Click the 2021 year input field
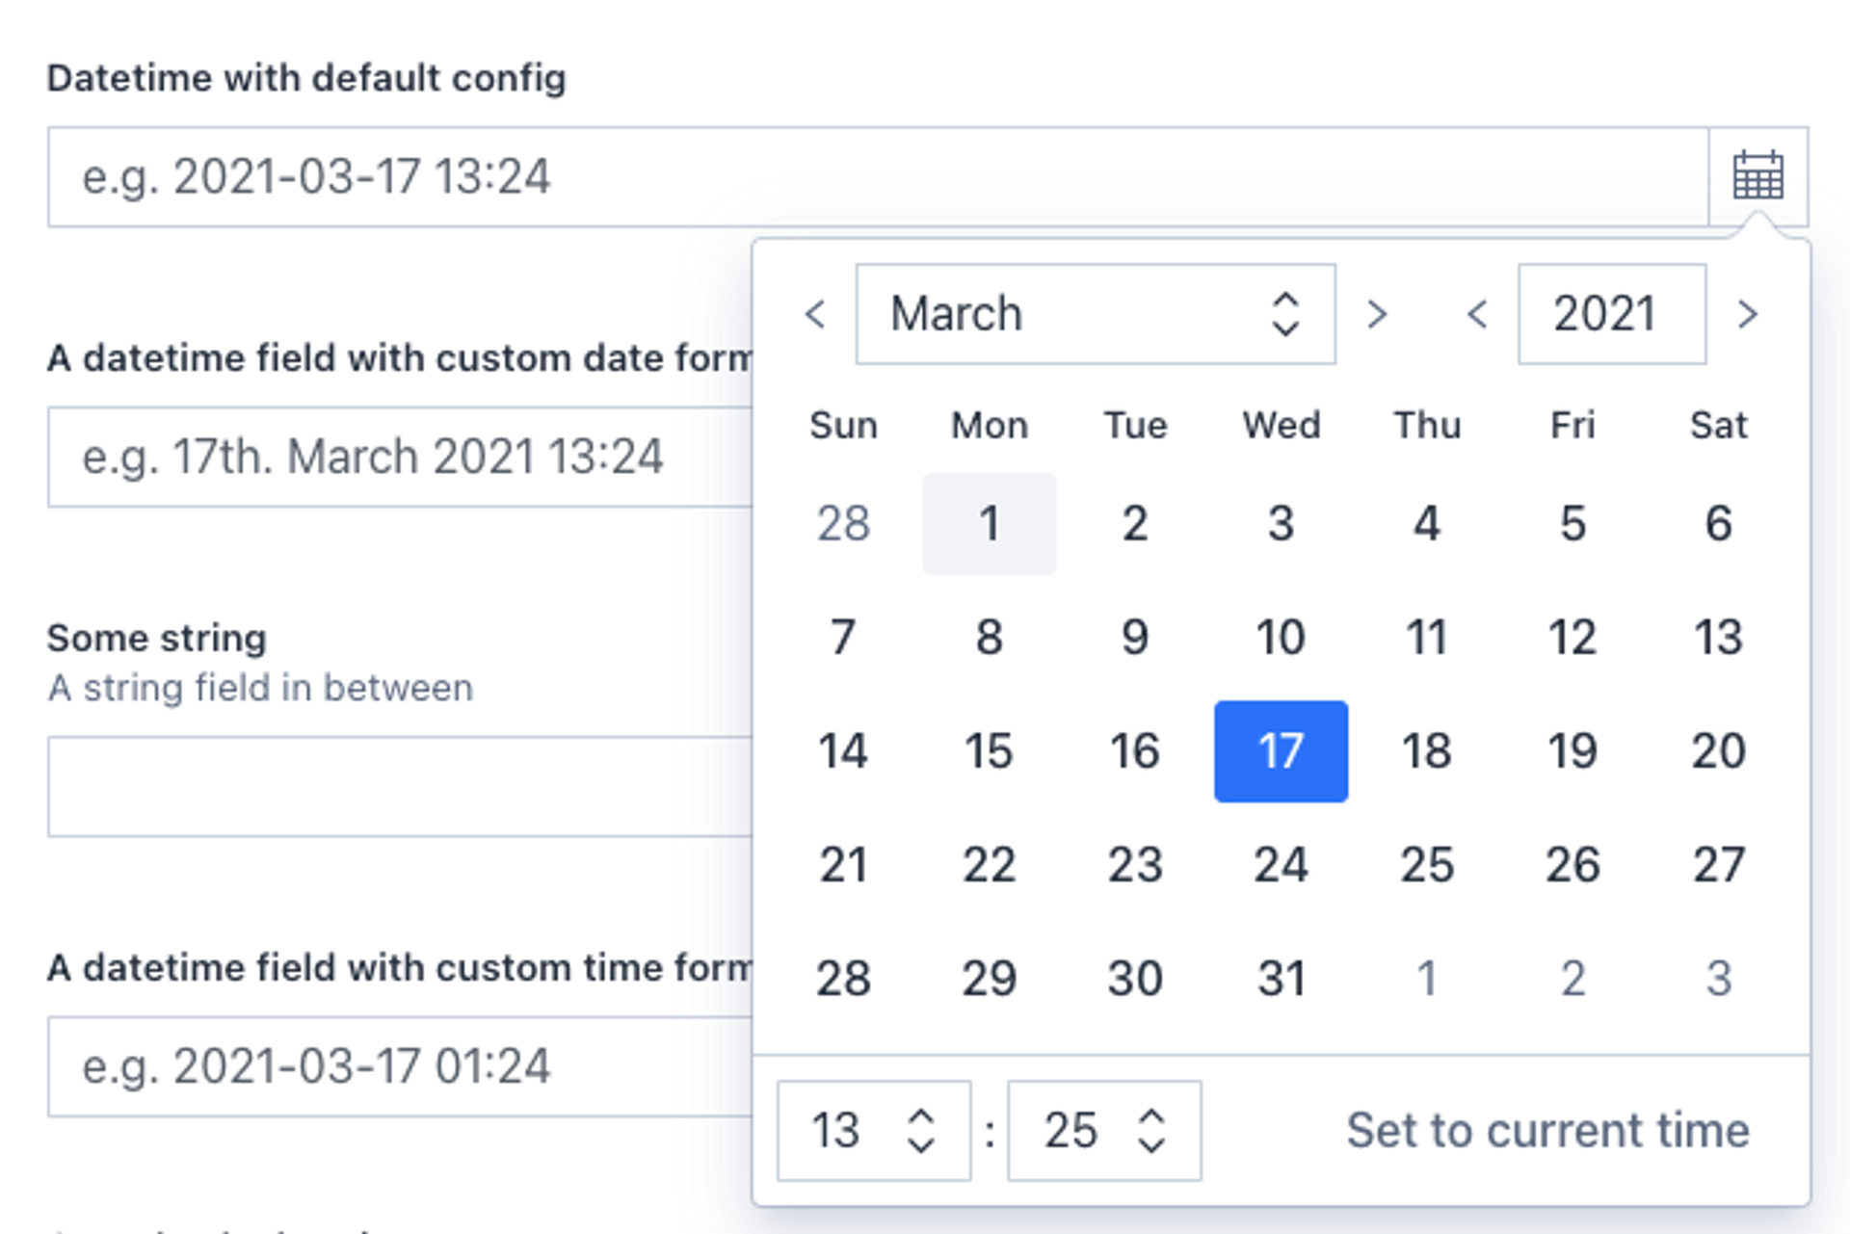 [1610, 314]
